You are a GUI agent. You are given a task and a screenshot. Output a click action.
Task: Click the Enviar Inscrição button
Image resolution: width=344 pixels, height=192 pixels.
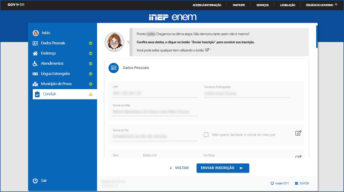click(x=223, y=168)
